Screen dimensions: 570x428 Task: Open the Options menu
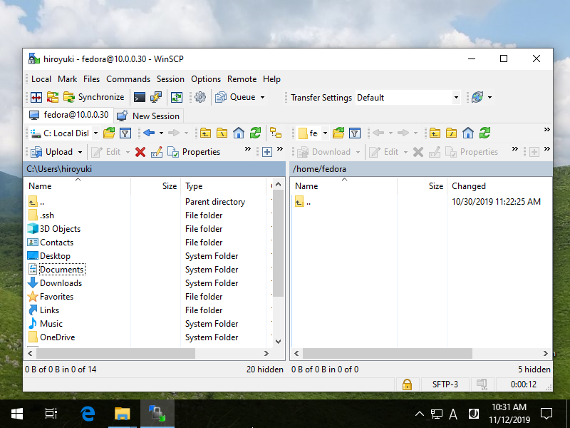click(206, 79)
